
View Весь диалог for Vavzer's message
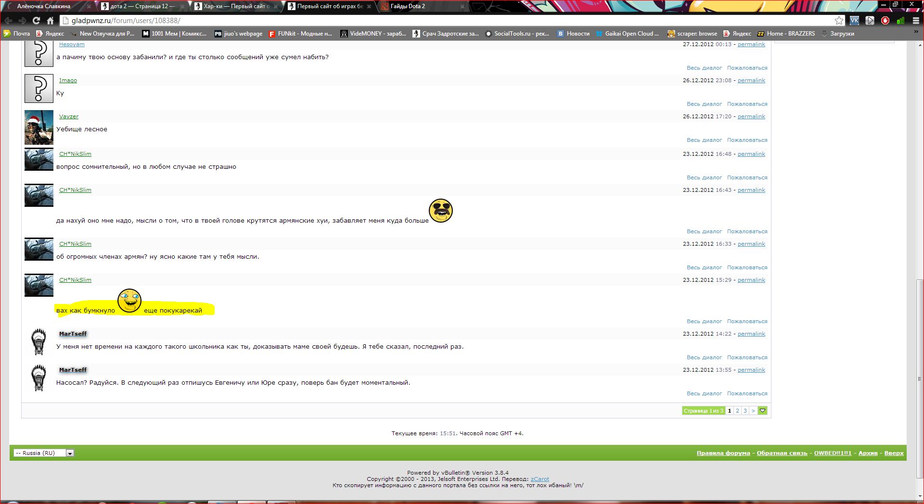pos(704,140)
